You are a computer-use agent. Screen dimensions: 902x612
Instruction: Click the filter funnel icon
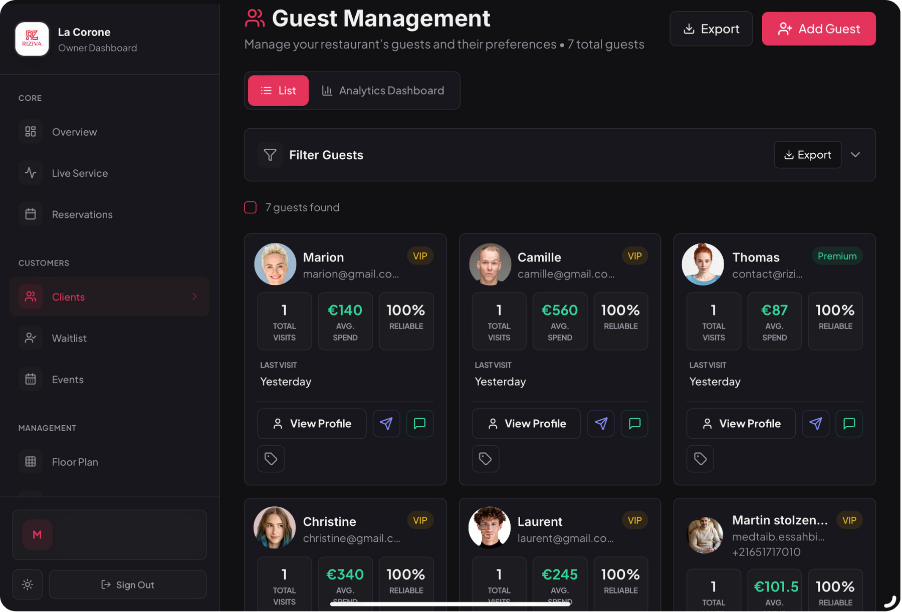click(x=270, y=155)
